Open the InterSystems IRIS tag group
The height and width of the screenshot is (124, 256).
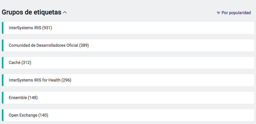click(30, 28)
